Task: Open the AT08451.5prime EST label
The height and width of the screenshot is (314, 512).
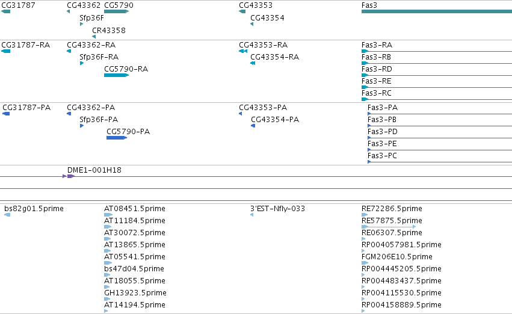Action: [x=135, y=209]
